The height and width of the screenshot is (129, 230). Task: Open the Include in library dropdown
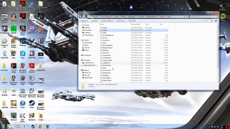pyautogui.click(x=107, y=21)
